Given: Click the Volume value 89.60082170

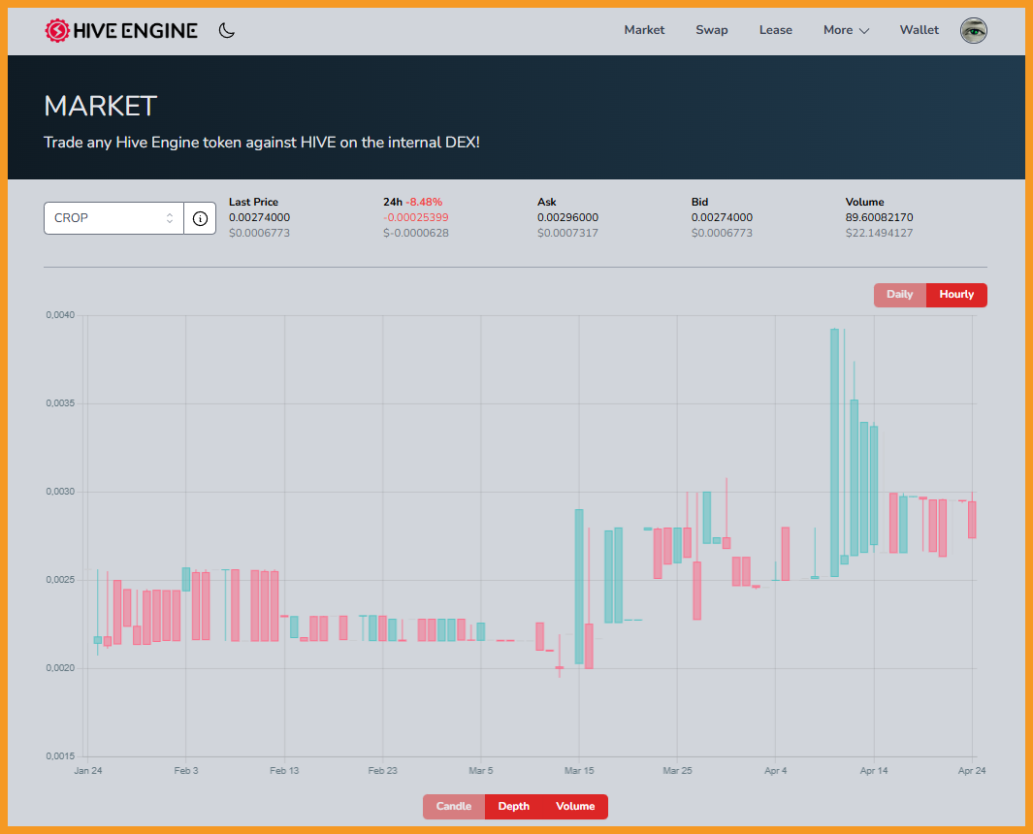Looking at the screenshot, I should tap(880, 217).
